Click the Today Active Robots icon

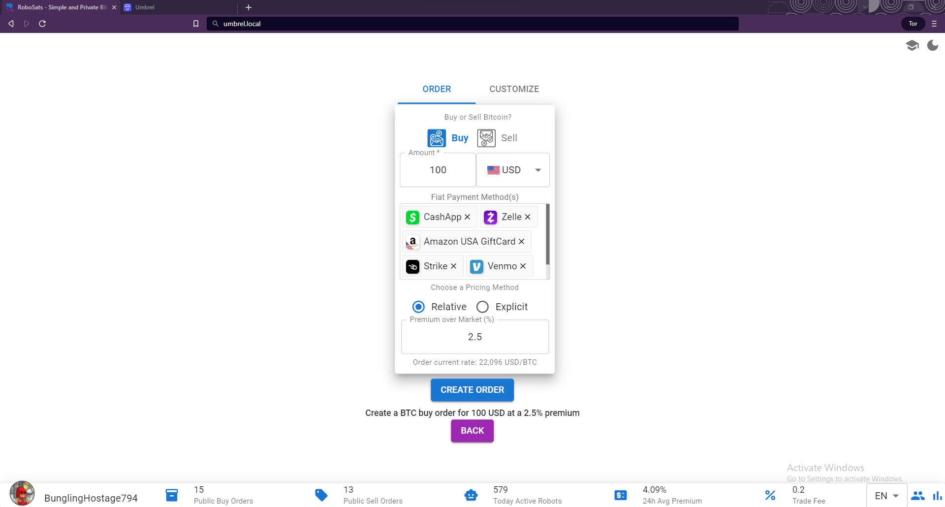pos(471,495)
